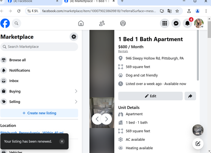
Task: Reload the page
Action: (x=19, y=11)
